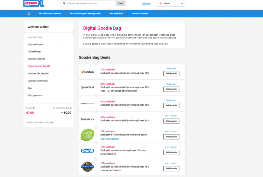263x177 pixels.
Task: Click the Garden of Life logo
Action: click(87, 167)
